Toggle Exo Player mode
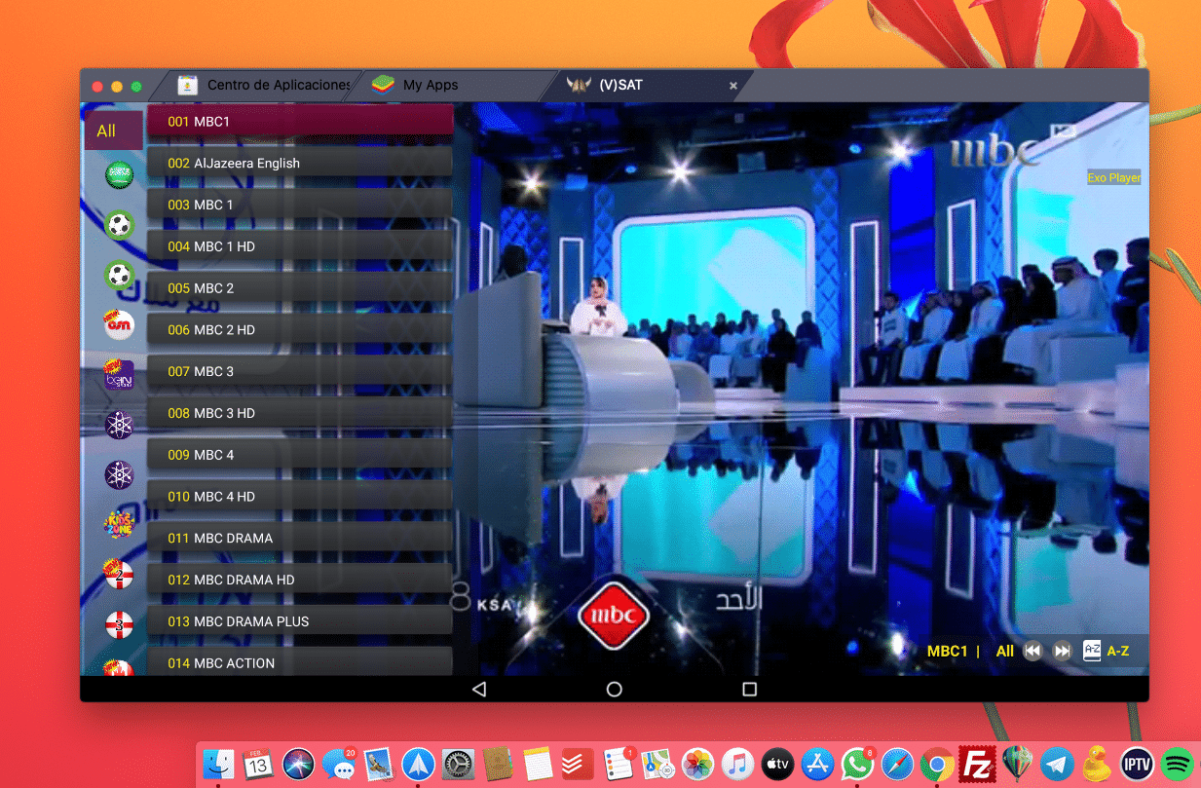This screenshot has width=1201, height=788. tap(1114, 177)
